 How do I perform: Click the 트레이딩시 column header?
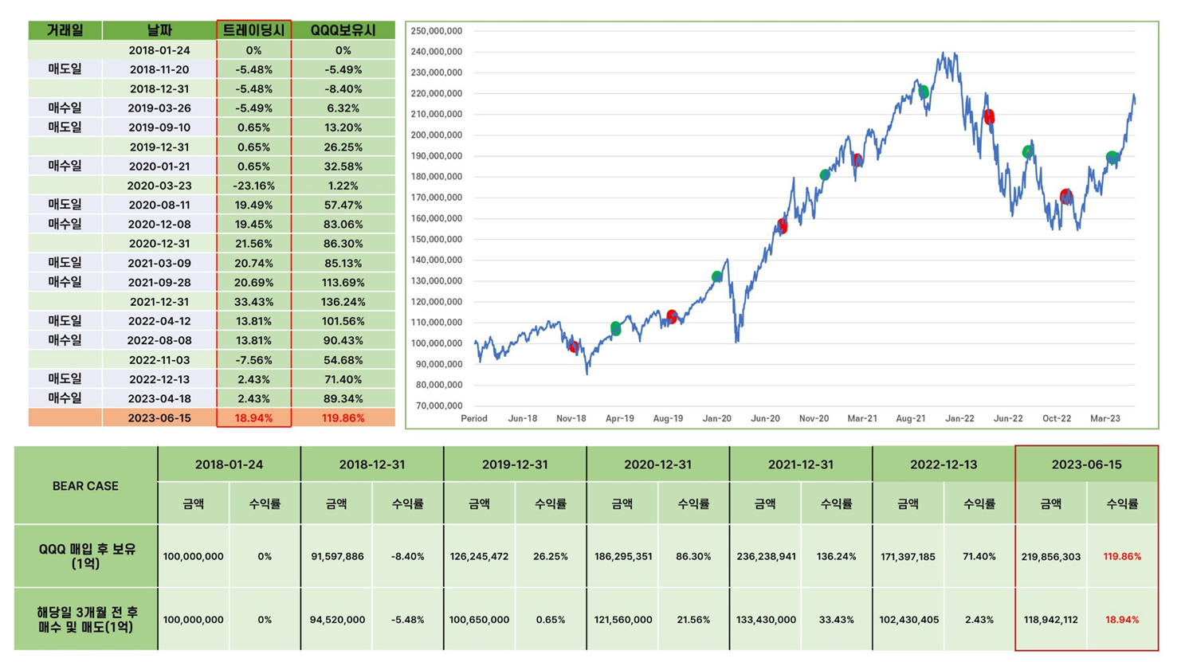pyautogui.click(x=253, y=30)
